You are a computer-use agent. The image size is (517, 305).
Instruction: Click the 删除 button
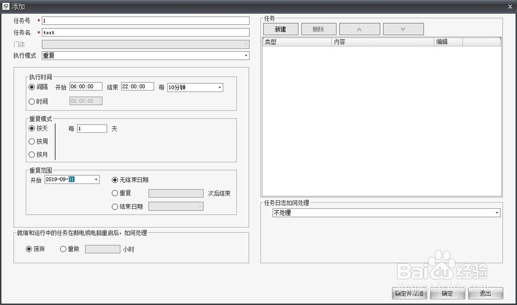(x=318, y=29)
